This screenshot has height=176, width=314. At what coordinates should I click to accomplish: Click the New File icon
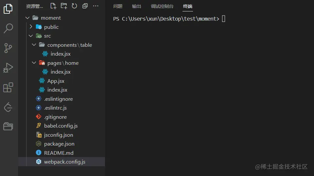[x=53, y=6]
